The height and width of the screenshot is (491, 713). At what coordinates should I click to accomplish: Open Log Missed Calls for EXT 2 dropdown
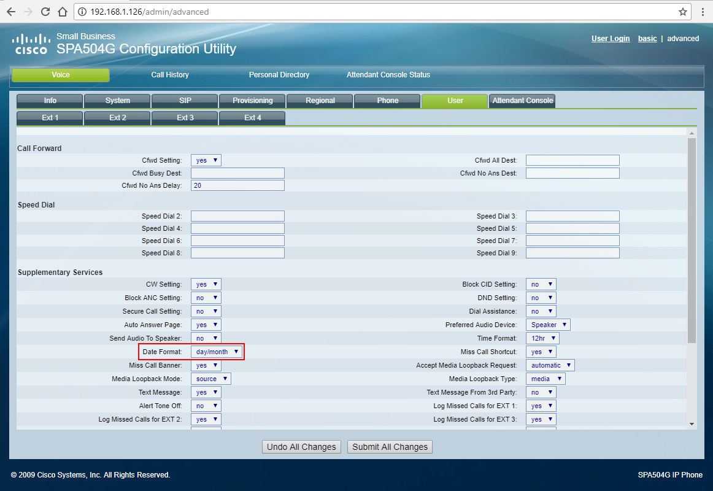[206, 419]
